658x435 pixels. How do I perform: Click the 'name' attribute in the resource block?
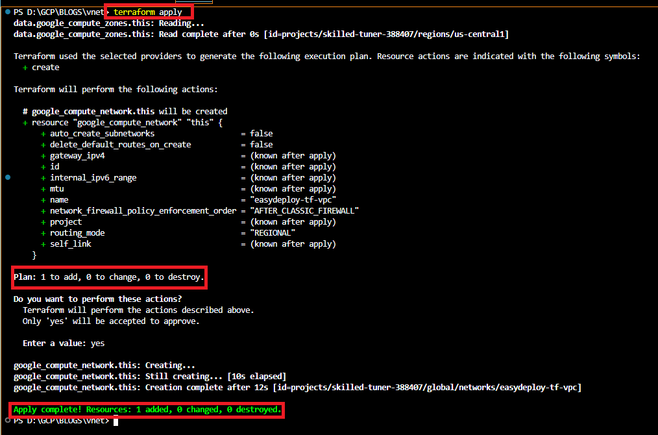tap(59, 200)
